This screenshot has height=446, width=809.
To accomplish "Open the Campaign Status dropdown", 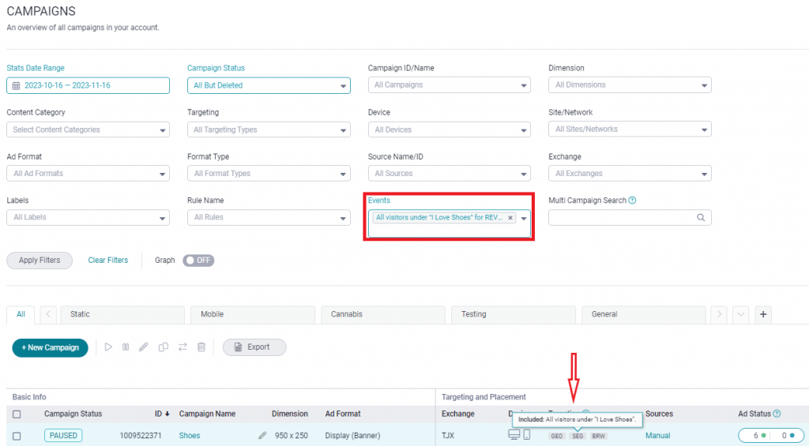I will pyautogui.click(x=269, y=85).
